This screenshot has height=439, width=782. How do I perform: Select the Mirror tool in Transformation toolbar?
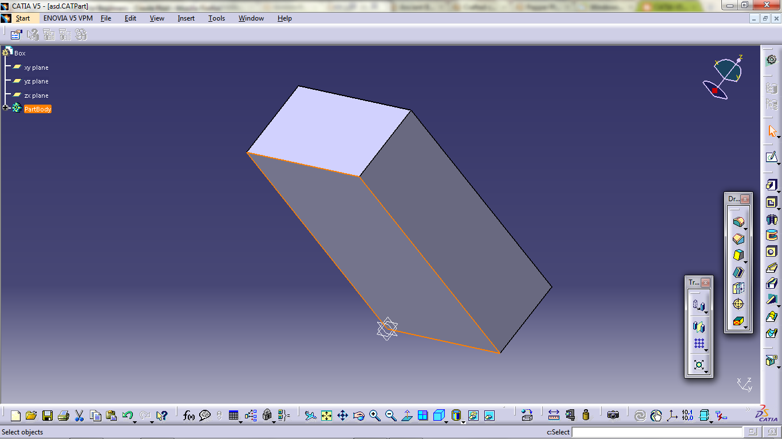coord(699,326)
